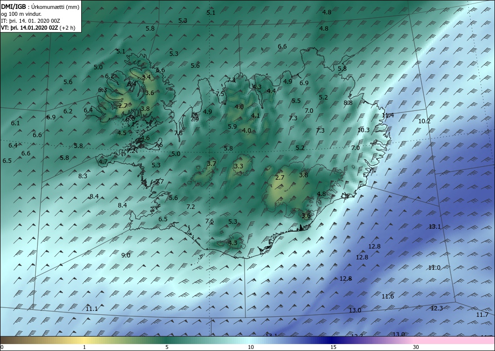Screen dimensions: 495x351
Task: Click the 11.4 value off the east coast
Action: click(388, 115)
